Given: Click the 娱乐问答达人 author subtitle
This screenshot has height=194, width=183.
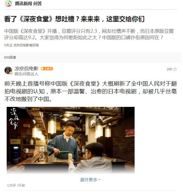Looking at the screenshot, I should (x=26, y=74).
